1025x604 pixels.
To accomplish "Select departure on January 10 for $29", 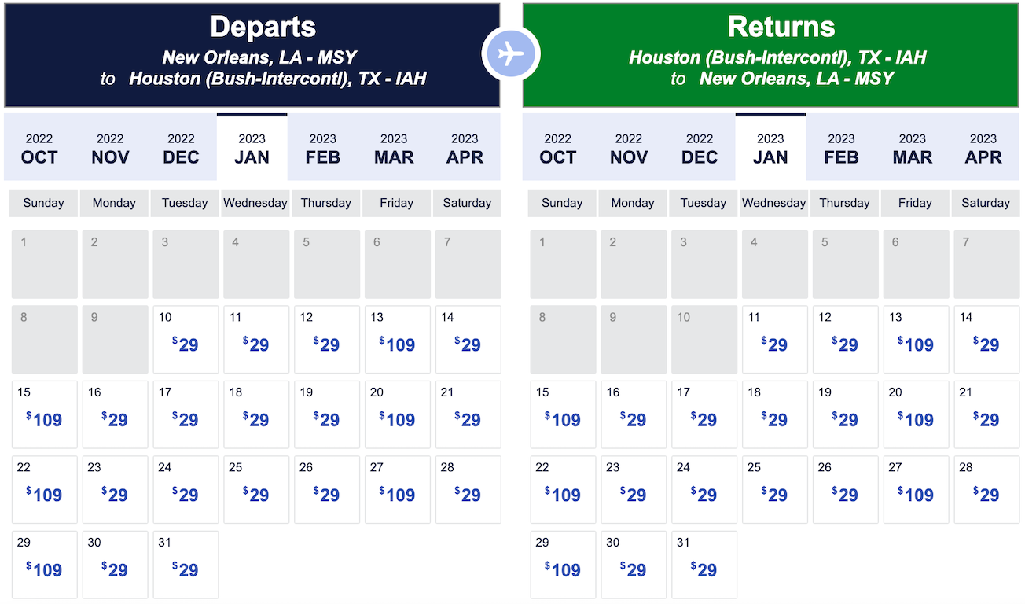I will pyautogui.click(x=186, y=339).
